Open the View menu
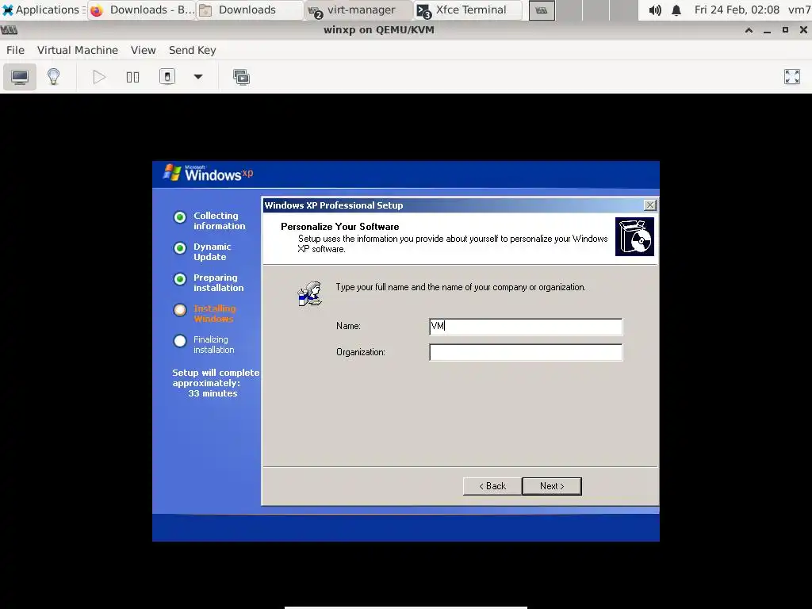 tap(143, 50)
